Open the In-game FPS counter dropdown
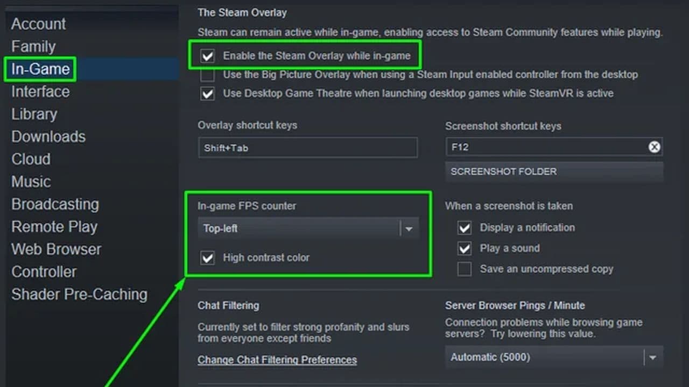 coord(299,228)
